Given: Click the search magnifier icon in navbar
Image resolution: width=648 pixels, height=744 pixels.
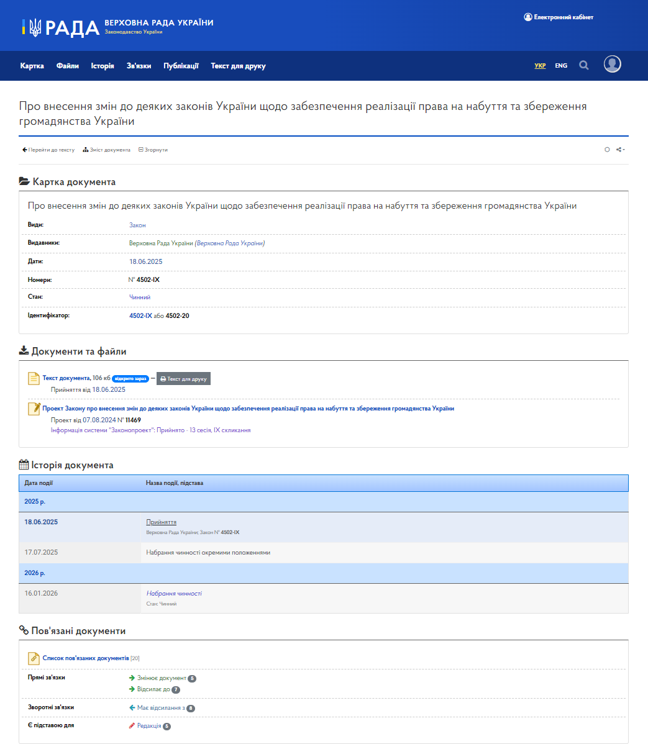Looking at the screenshot, I should 583,65.
